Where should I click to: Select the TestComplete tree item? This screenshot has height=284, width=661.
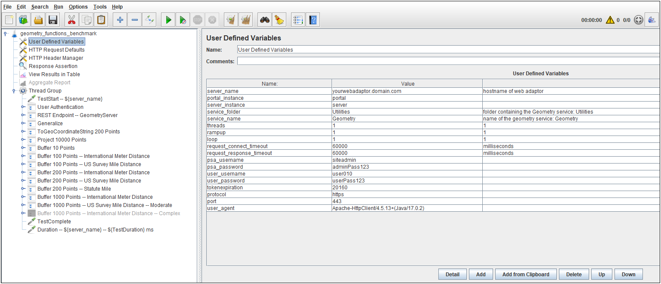54,222
